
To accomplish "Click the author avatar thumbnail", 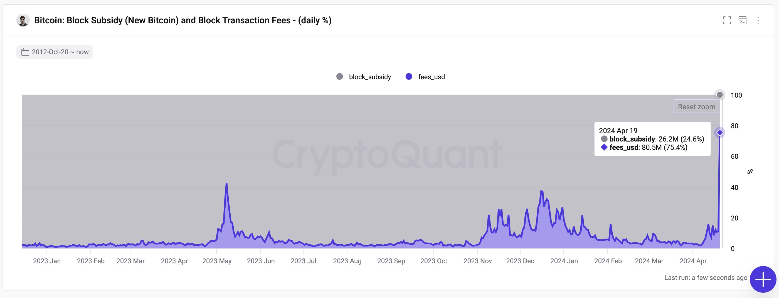I will pos(23,20).
